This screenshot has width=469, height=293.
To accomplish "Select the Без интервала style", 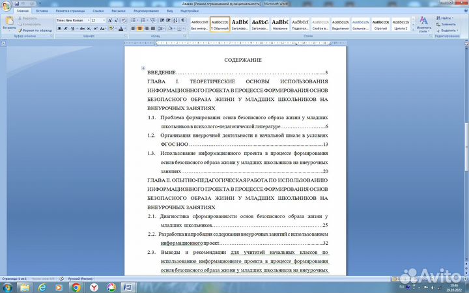I will point(199,24).
